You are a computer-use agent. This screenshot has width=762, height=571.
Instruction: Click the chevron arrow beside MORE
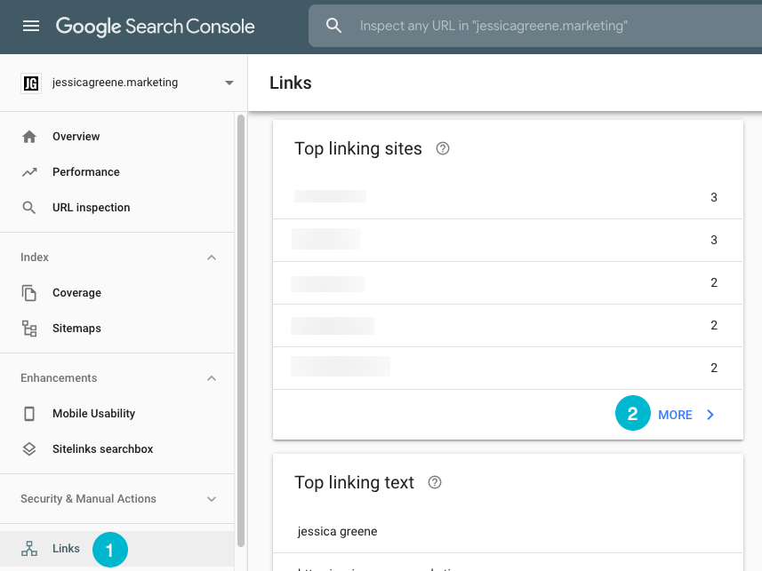point(710,415)
